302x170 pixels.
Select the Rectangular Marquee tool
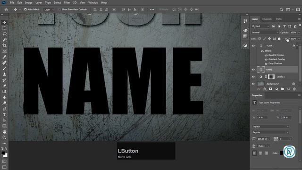(x=4, y=28)
